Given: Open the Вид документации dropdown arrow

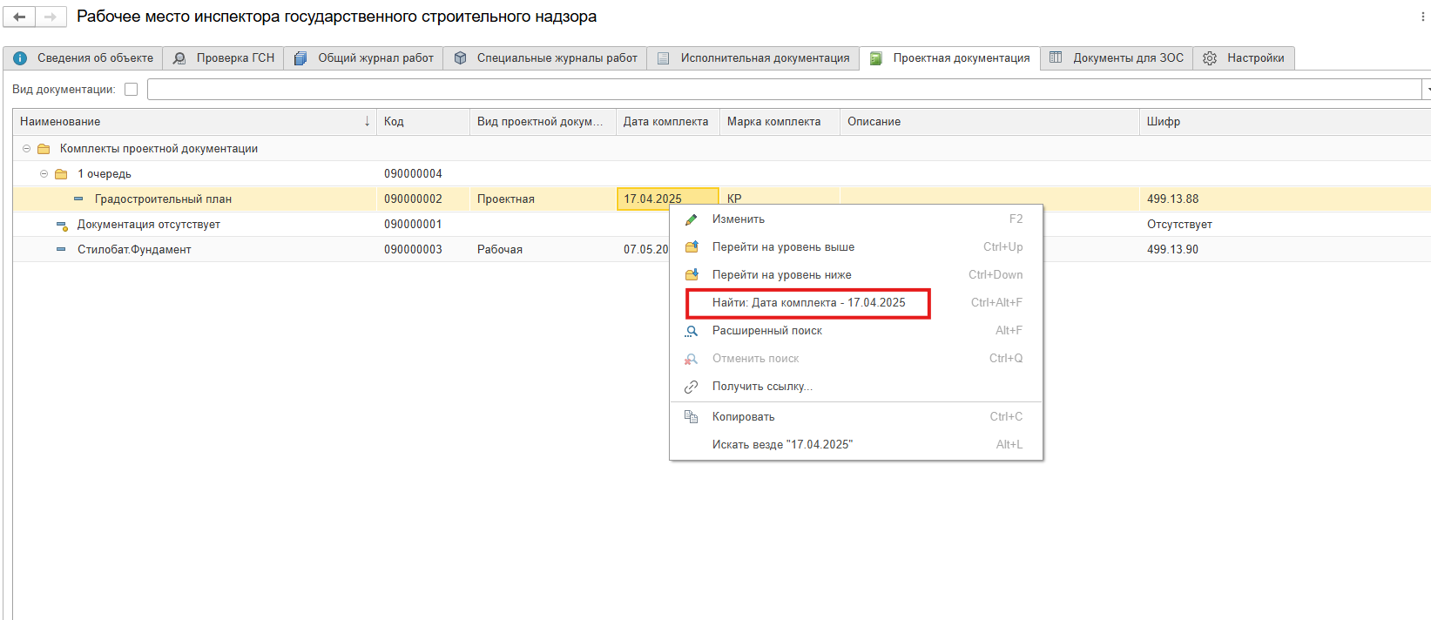Looking at the screenshot, I should [1426, 90].
